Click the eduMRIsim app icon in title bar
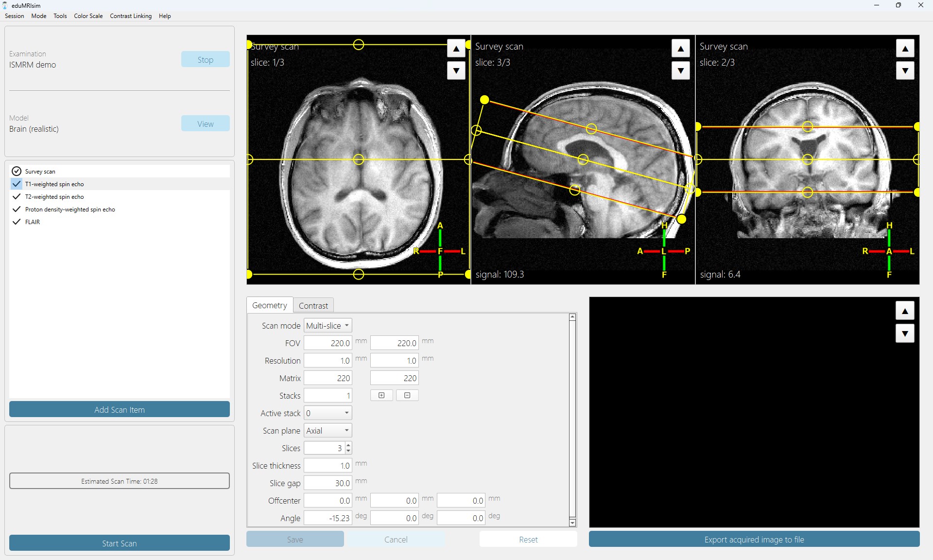The height and width of the screenshot is (560, 933). click(x=5, y=5)
